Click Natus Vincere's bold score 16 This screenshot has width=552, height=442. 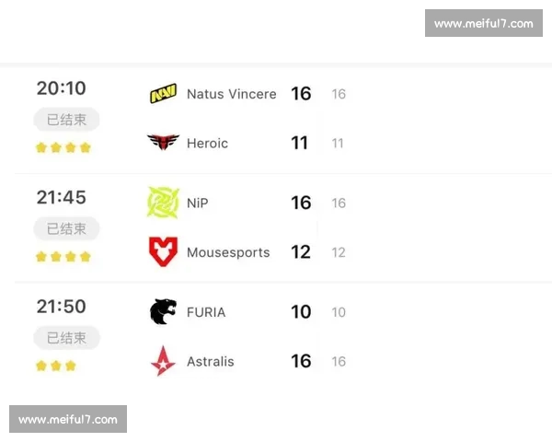[301, 94]
